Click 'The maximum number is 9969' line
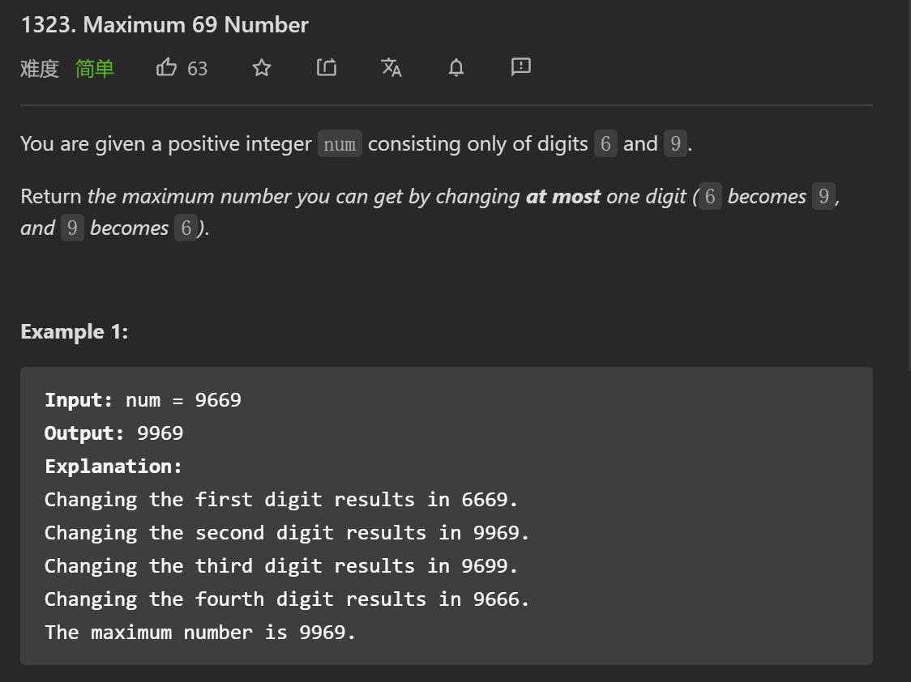The width and height of the screenshot is (911, 682). 200,633
